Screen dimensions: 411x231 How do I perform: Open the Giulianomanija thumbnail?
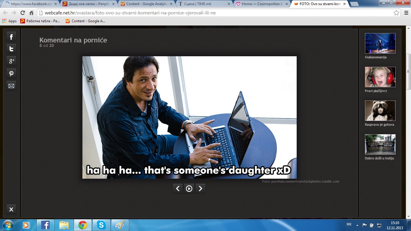(x=380, y=43)
